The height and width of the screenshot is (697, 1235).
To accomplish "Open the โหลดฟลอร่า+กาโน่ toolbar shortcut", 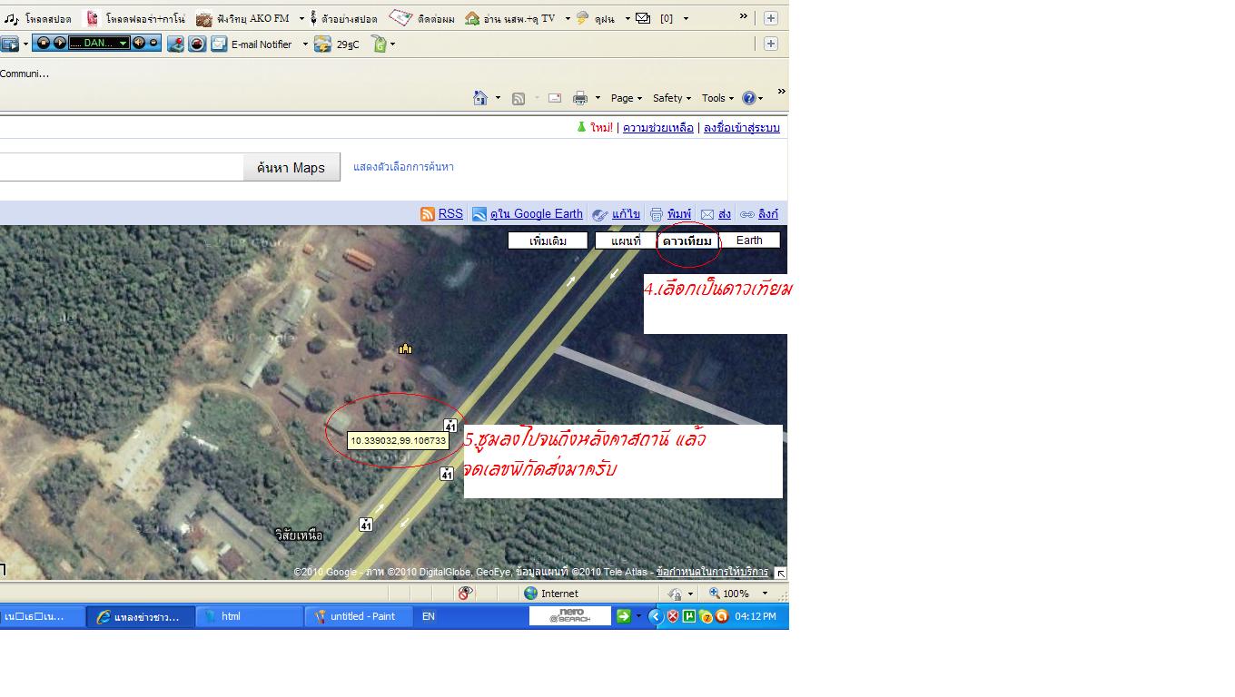I will coord(135,18).
